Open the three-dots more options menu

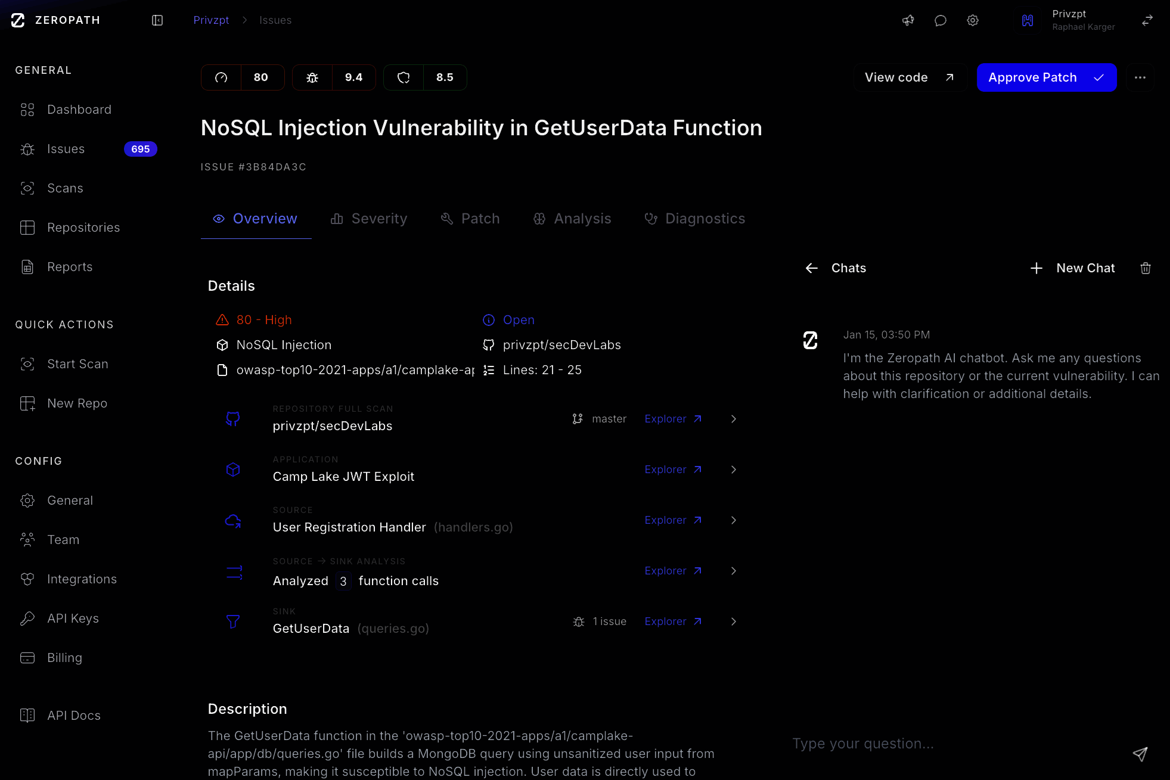pyautogui.click(x=1140, y=77)
